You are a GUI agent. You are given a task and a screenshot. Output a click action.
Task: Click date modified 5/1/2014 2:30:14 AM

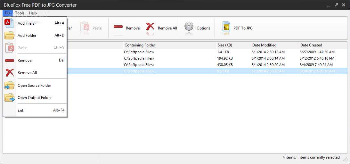(268, 59)
